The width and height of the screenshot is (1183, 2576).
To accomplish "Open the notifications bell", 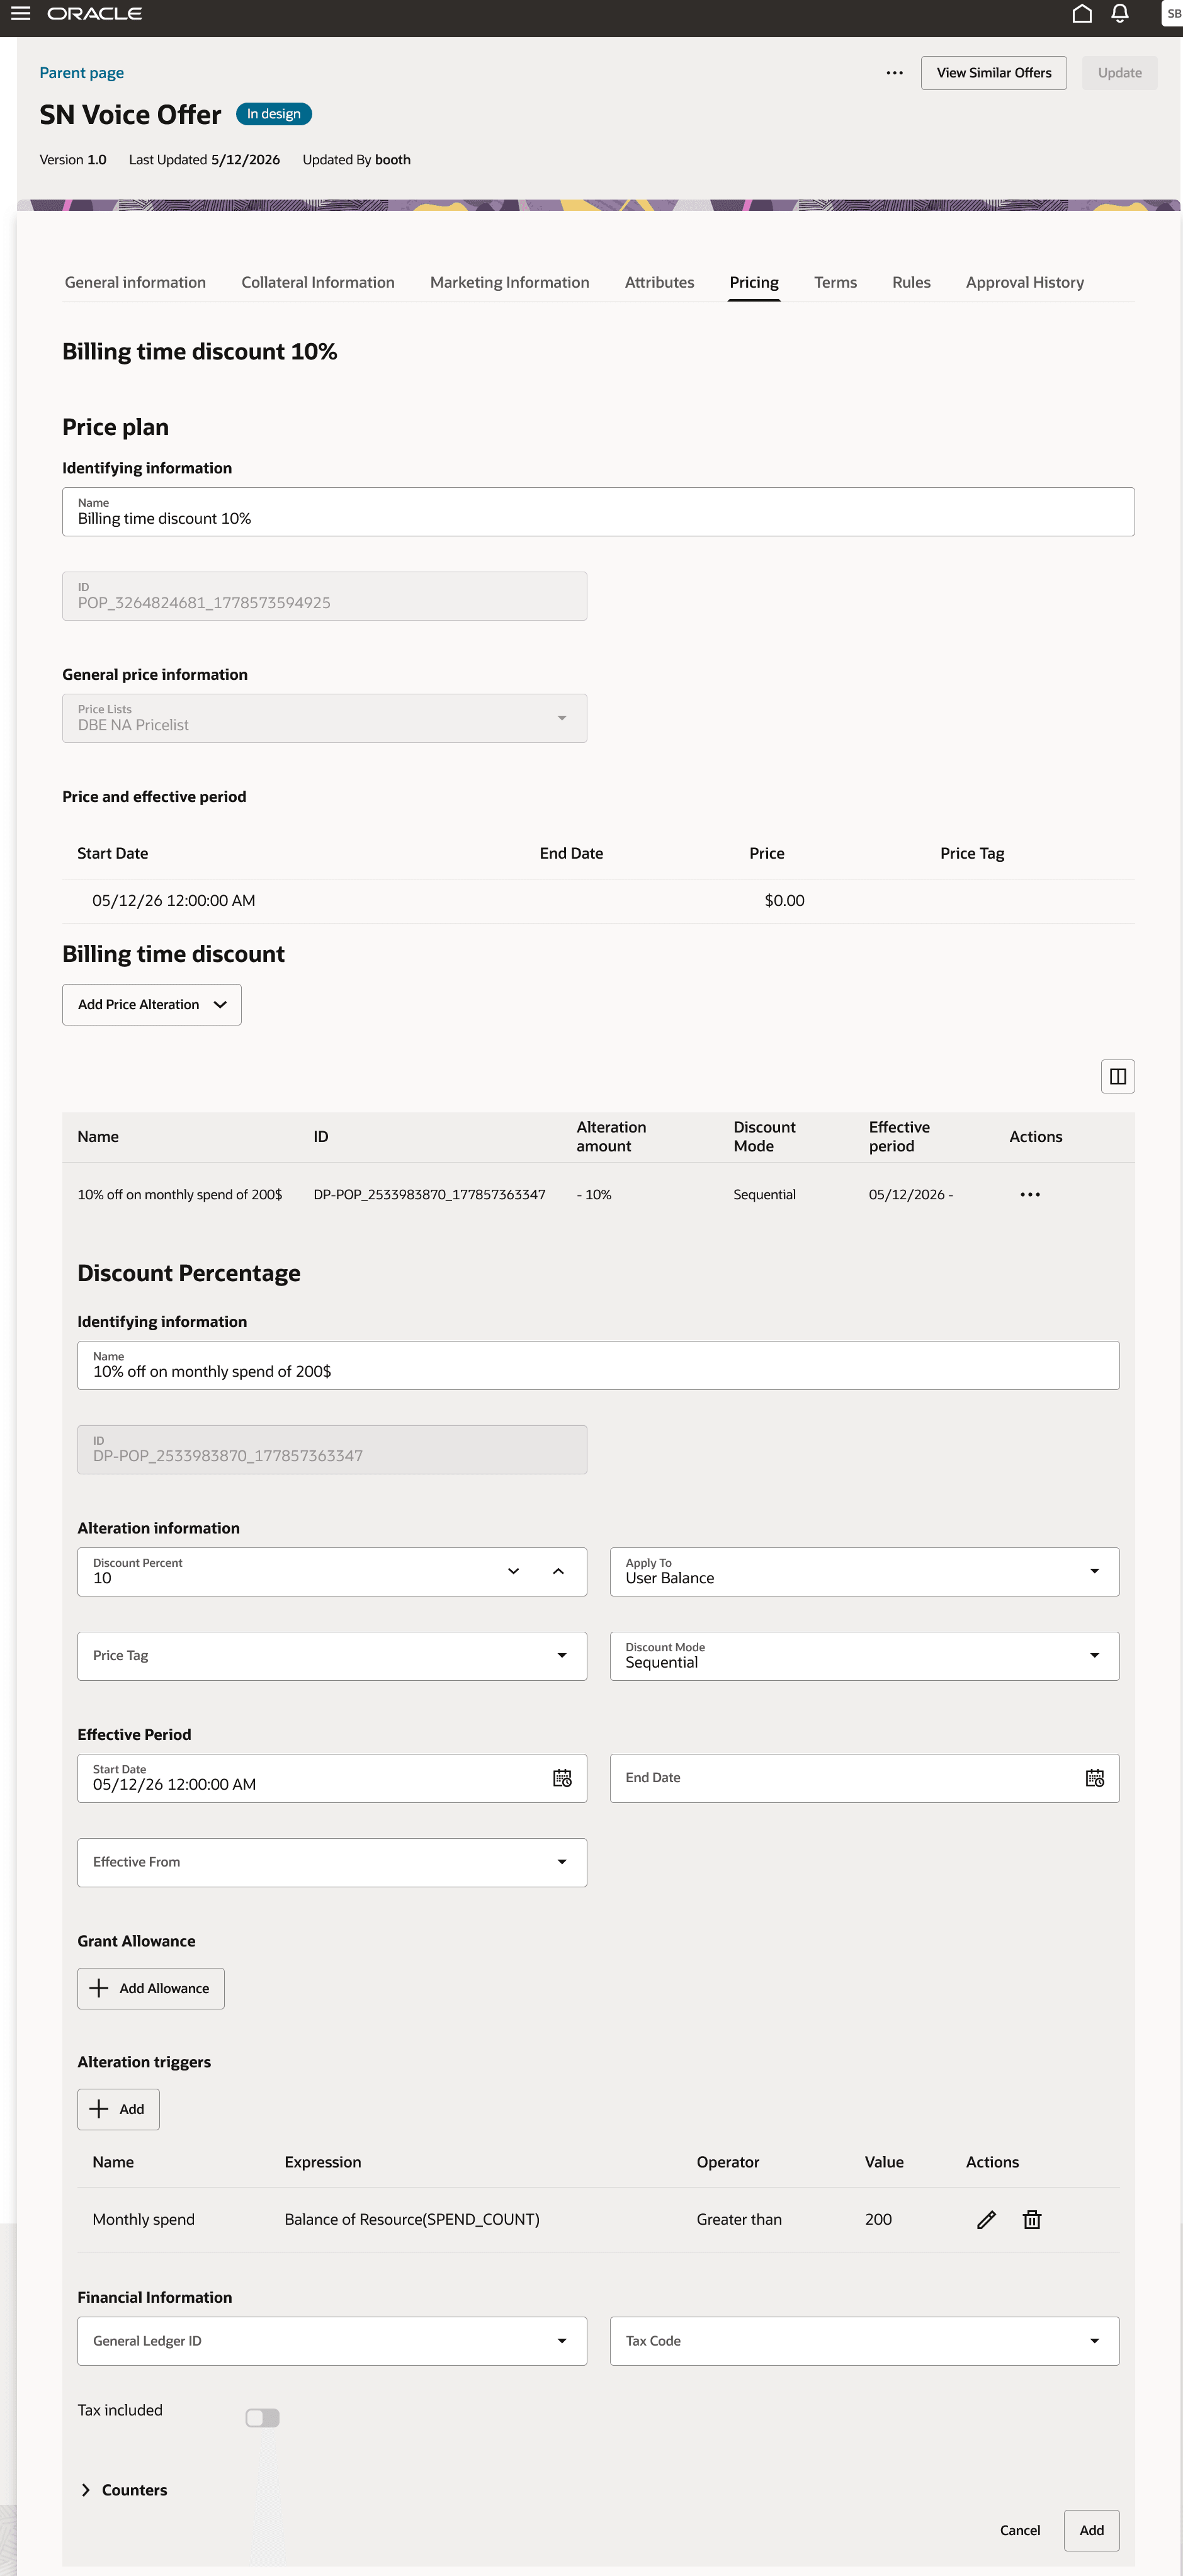I will [1120, 14].
